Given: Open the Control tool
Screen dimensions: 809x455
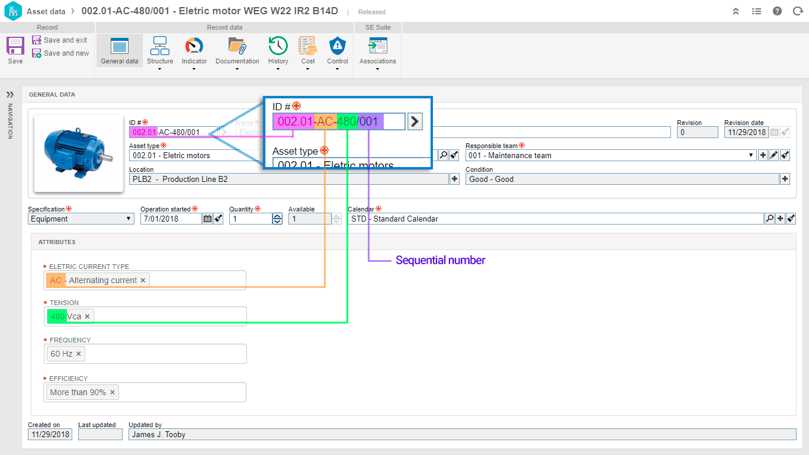Looking at the screenshot, I should [337, 52].
